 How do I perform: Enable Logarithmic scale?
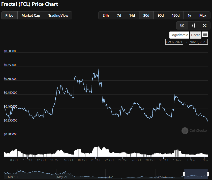click(x=179, y=35)
